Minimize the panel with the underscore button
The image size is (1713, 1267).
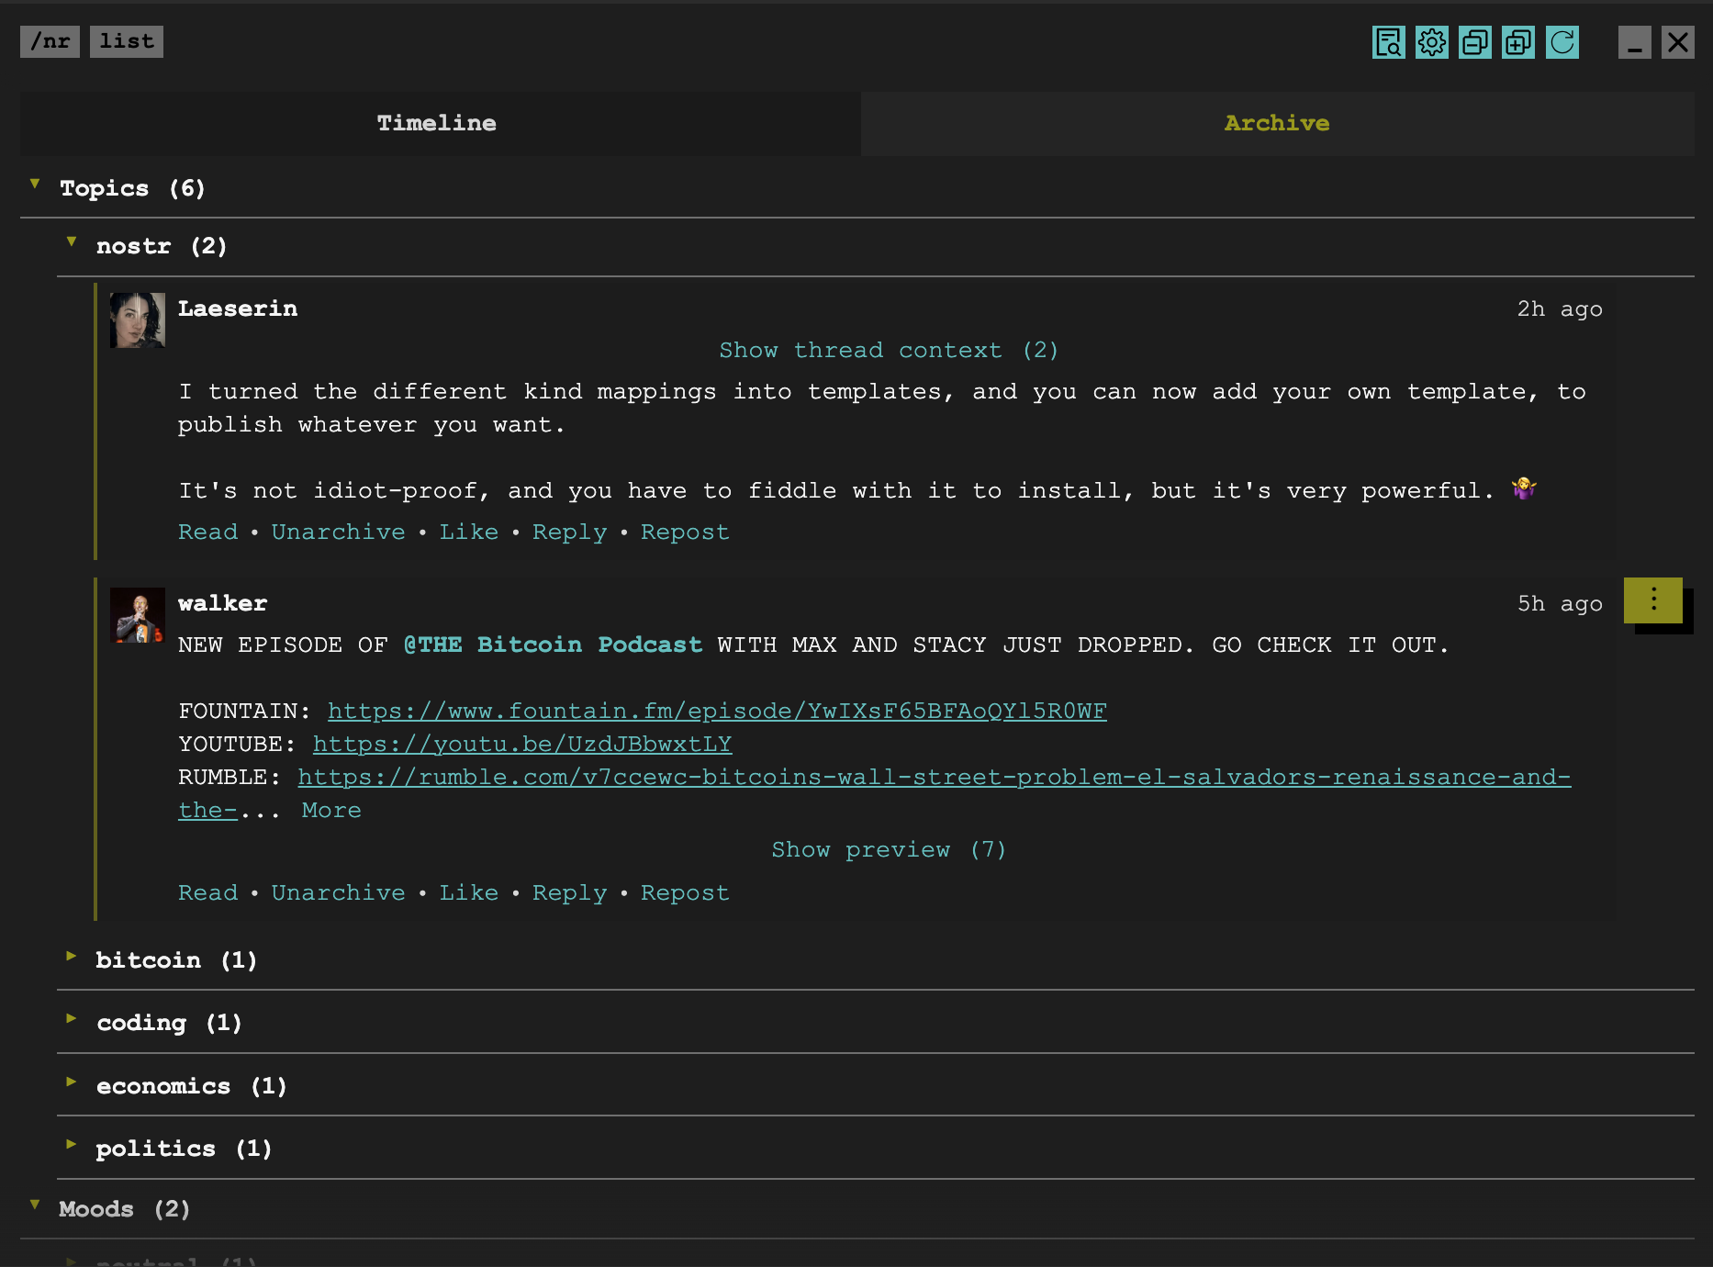[x=1635, y=42]
